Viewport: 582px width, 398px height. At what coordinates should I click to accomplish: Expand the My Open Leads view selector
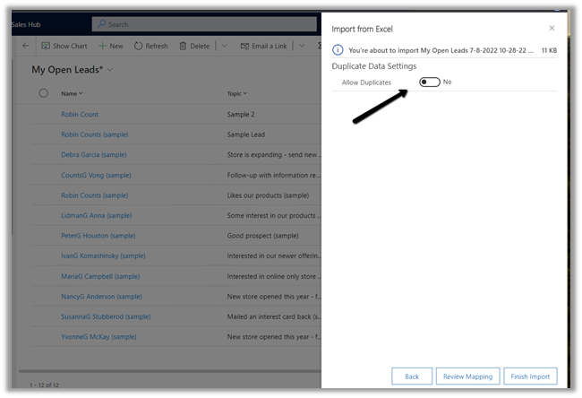point(110,70)
